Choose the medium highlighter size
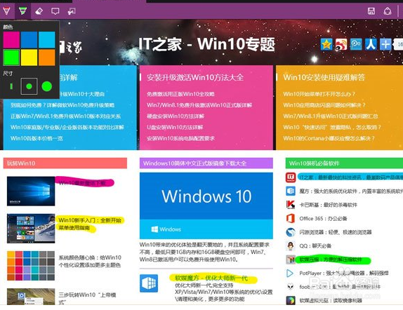Image resolution: width=403 pixels, height=310 pixels. pos(29,86)
